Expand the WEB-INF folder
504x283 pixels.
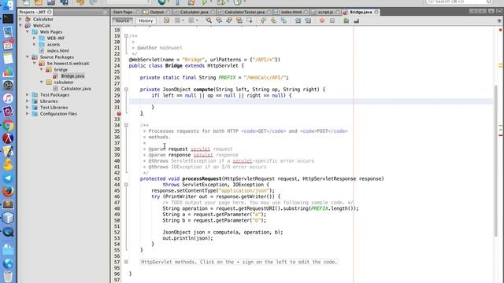35,38
